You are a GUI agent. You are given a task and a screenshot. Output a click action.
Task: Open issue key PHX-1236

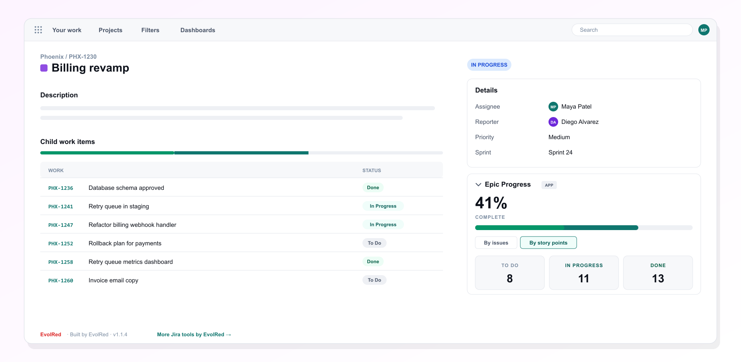61,188
